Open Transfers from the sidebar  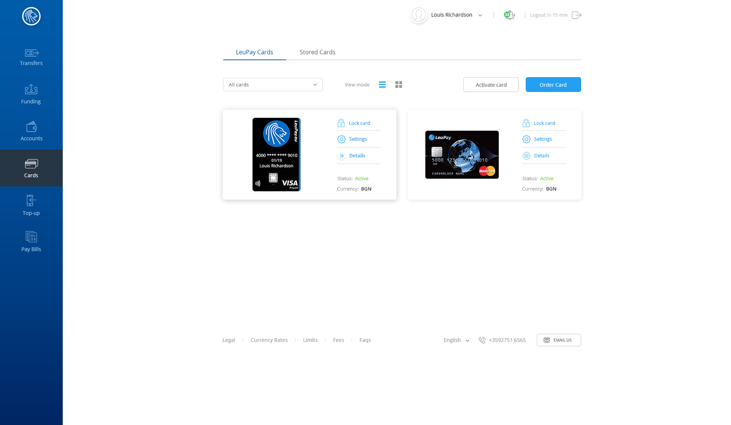point(31,57)
